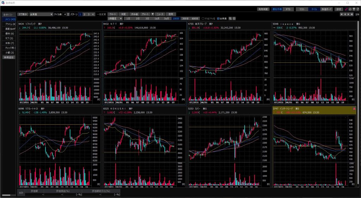Expand the arrow next to チャート button
Screen dimensions: 361x198
click(x=153, y=14)
